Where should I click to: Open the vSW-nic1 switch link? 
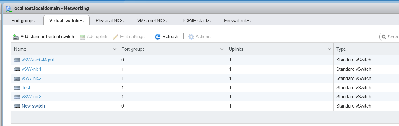click(x=31, y=69)
